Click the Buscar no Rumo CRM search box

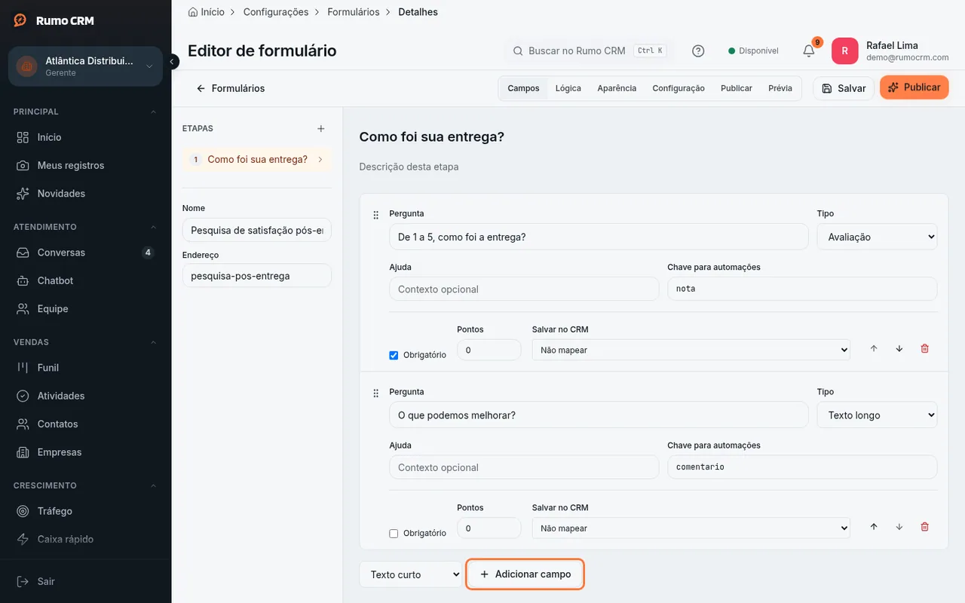(589, 51)
